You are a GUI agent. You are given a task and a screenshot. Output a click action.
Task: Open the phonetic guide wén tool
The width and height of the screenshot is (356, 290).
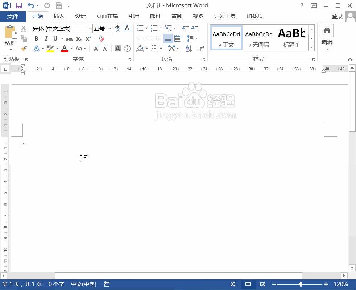(117, 28)
